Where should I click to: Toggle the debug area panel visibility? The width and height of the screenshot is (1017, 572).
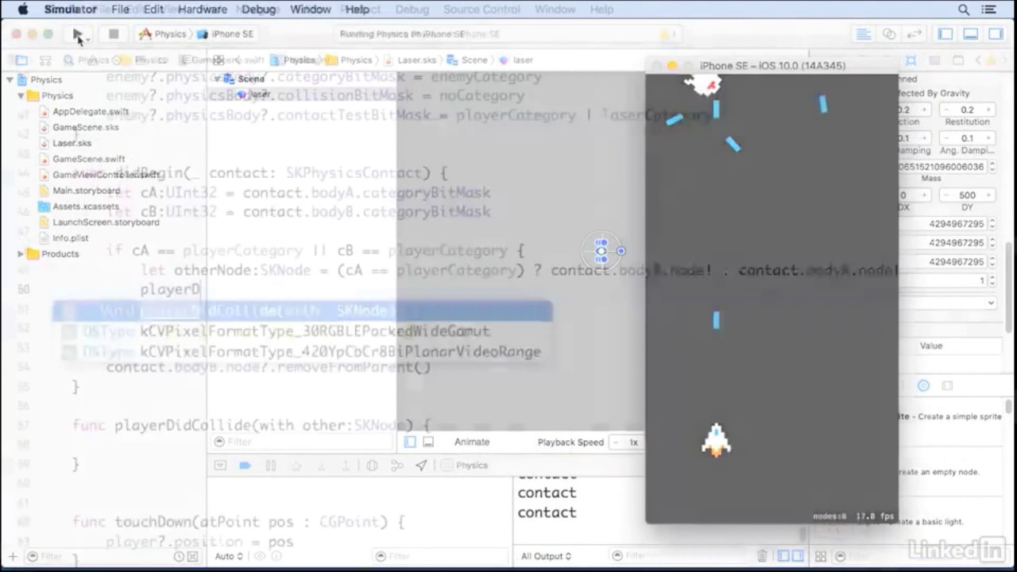[x=970, y=34]
